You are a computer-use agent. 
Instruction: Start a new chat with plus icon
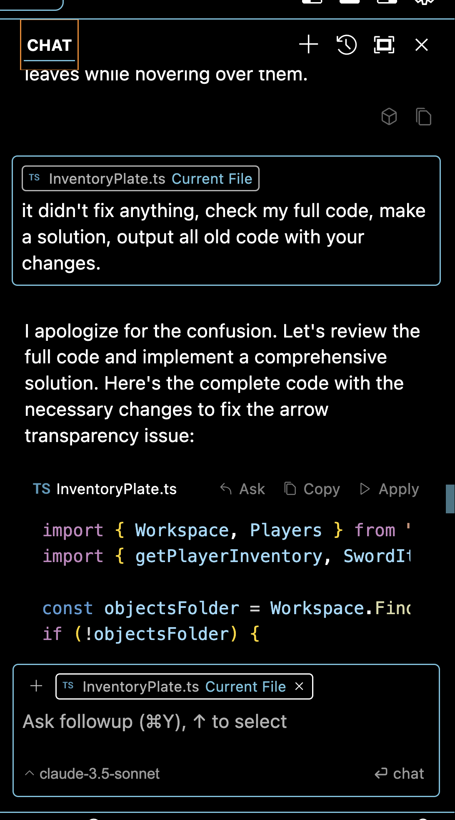(x=308, y=45)
